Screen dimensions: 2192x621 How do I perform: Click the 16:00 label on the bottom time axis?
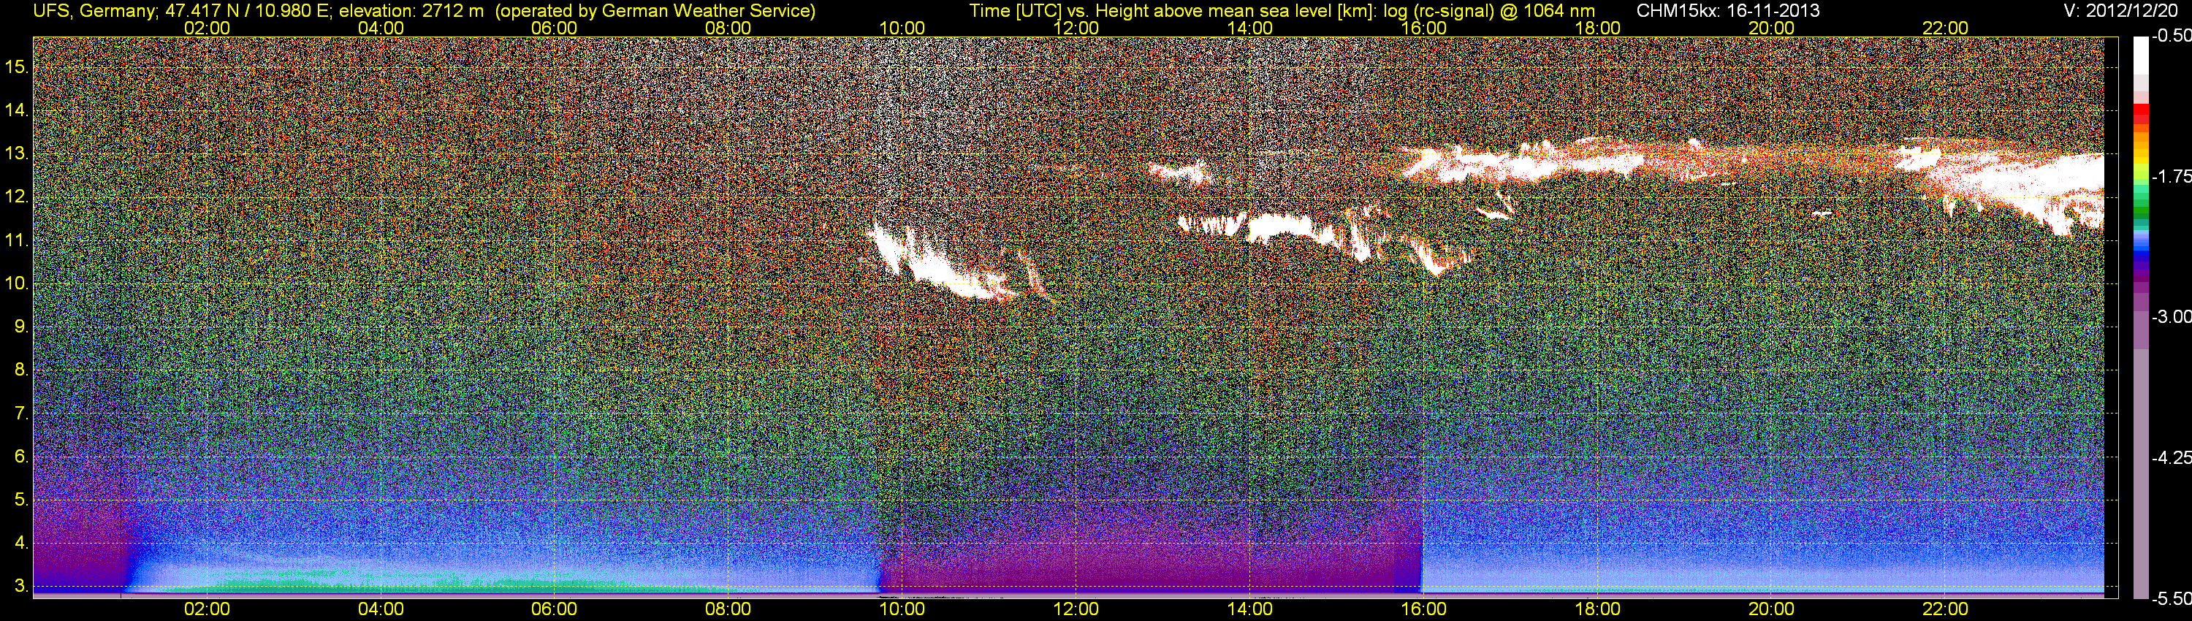[1423, 609]
